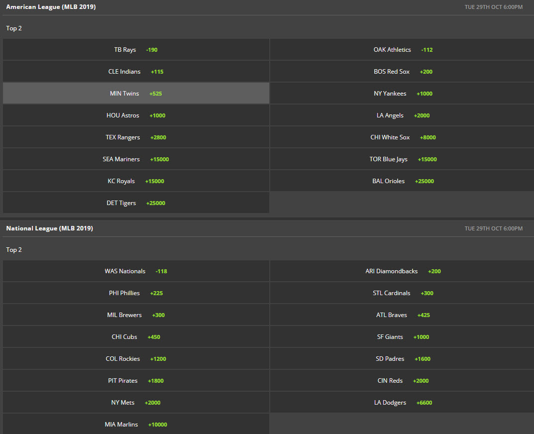Image resolution: width=534 pixels, height=434 pixels.
Task: Select the TEX Rangers +2800 option
Action: coord(136,137)
